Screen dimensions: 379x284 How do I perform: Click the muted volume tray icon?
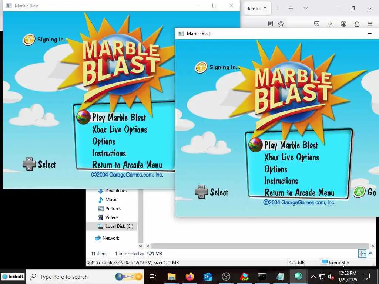coord(331,277)
